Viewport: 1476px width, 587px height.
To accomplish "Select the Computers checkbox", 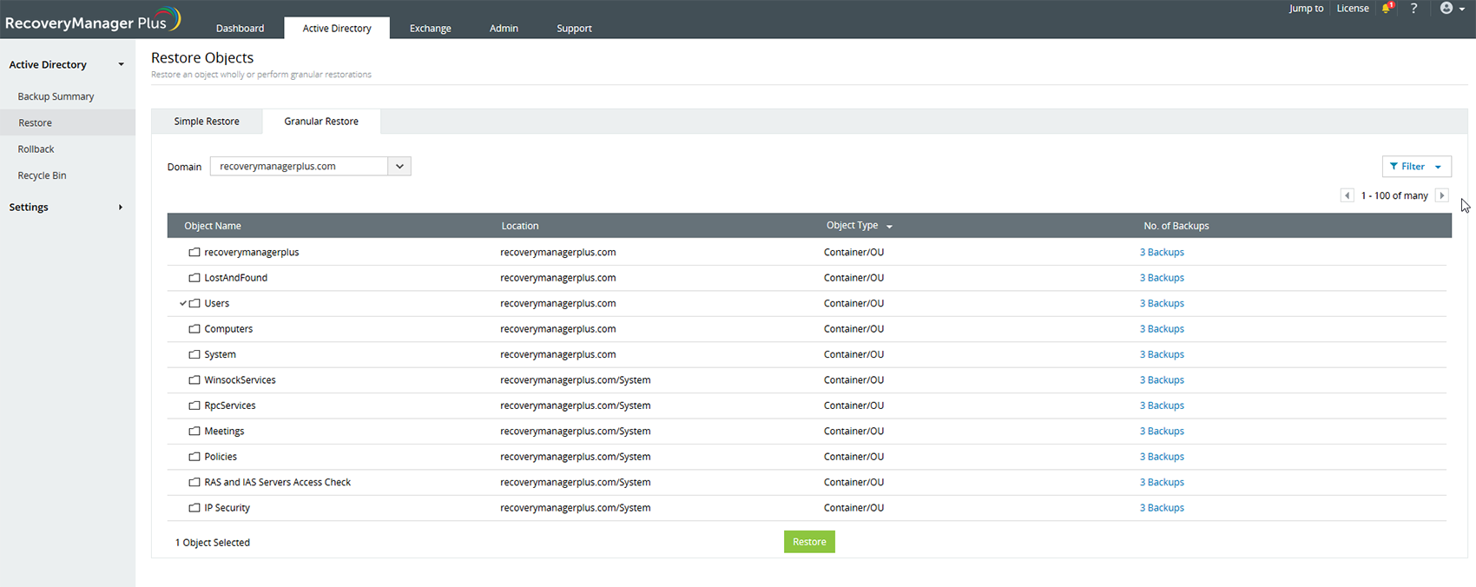I will [194, 329].
